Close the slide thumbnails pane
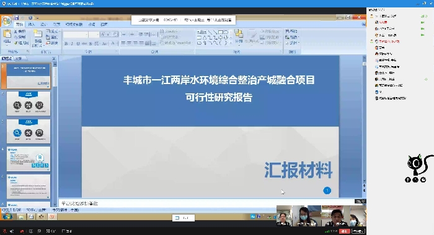This screenshot has height=235, width=434. click(54, 59)
